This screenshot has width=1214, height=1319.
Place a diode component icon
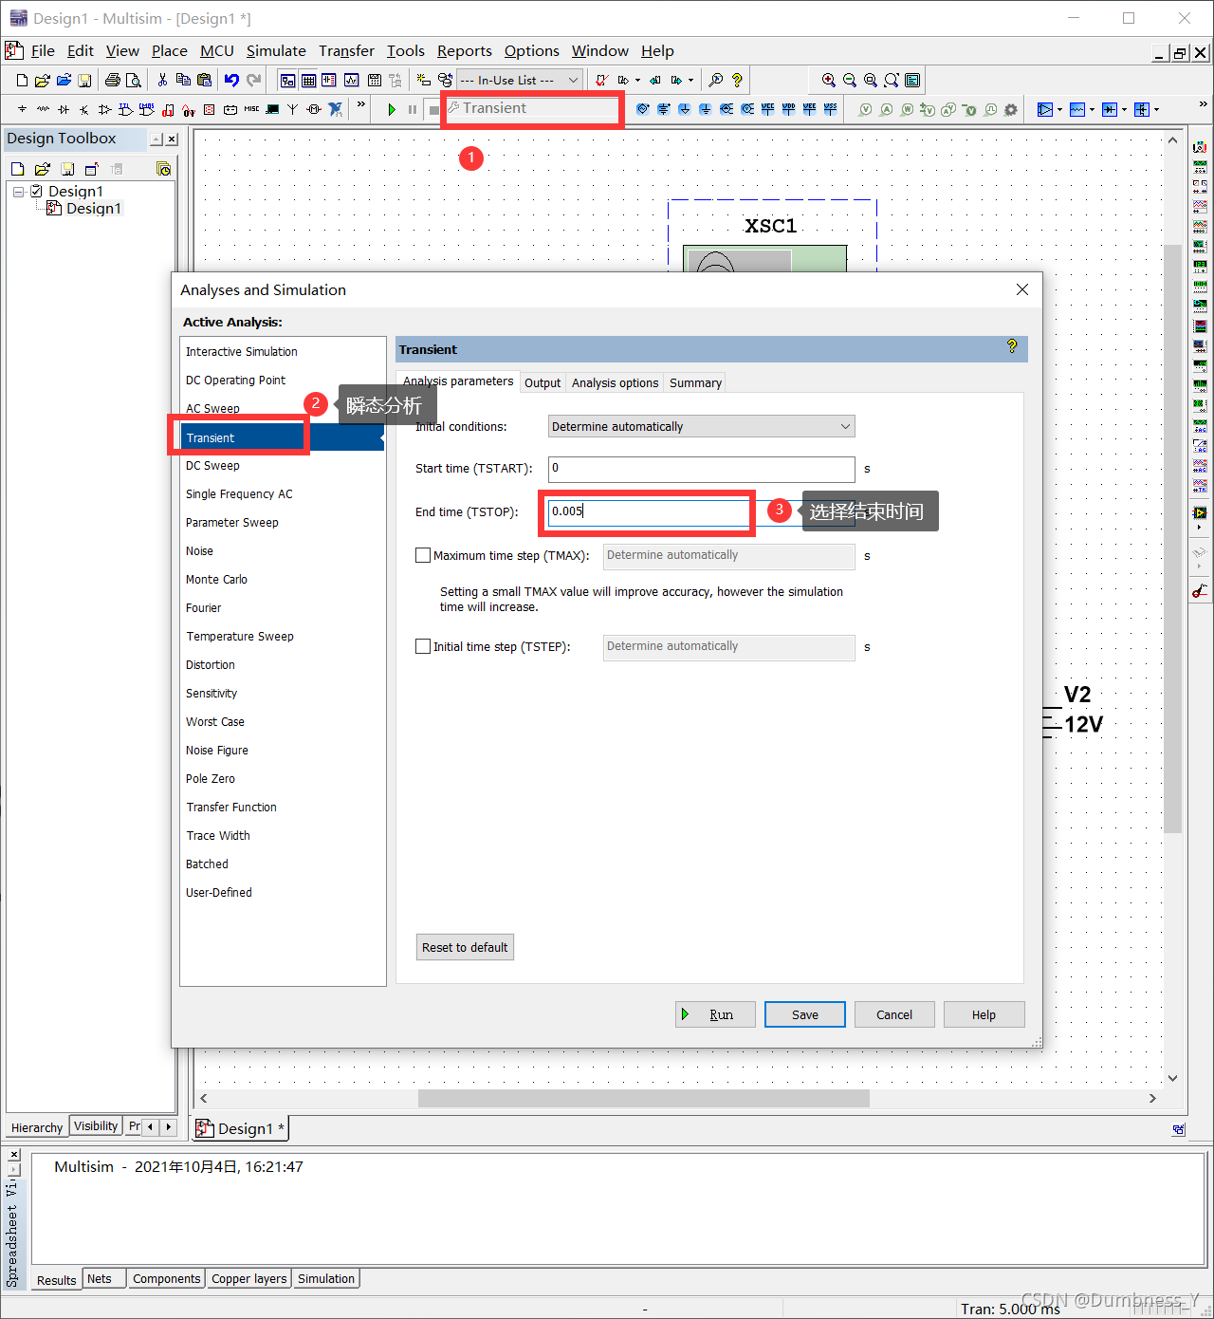64,109
